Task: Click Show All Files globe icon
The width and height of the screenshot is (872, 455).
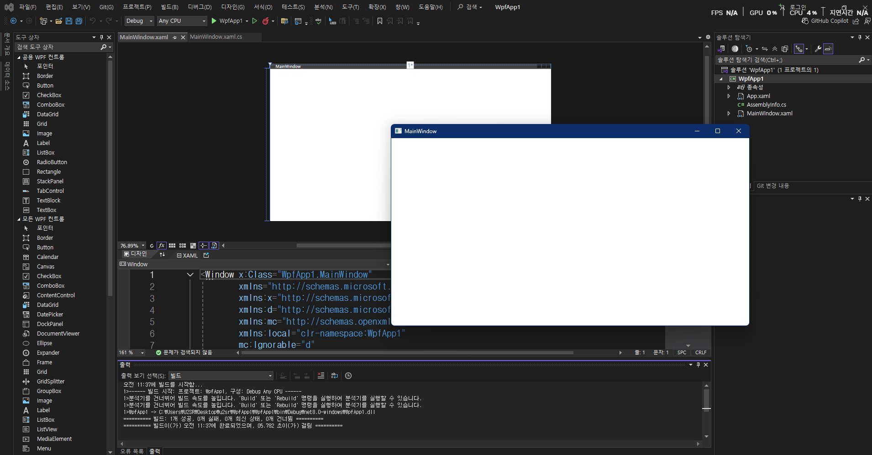Action: coord(735,49)
